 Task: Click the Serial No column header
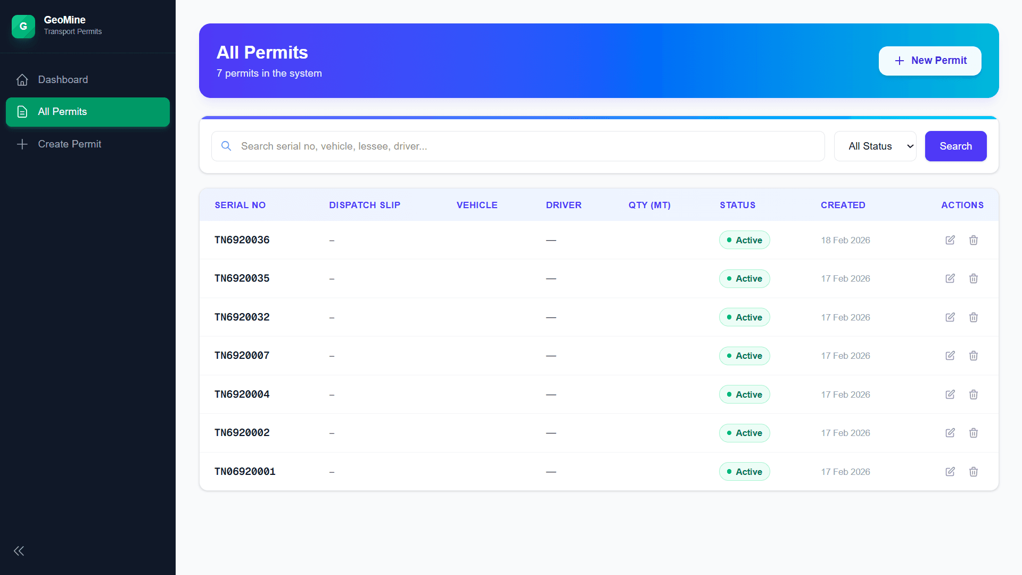(240, 205)
